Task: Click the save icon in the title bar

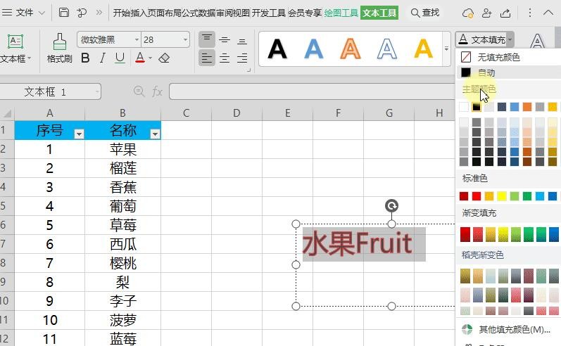Action: click(x=64, y=13)
